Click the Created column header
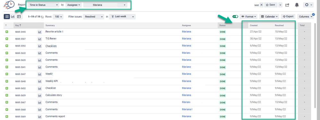 [254, 26]
